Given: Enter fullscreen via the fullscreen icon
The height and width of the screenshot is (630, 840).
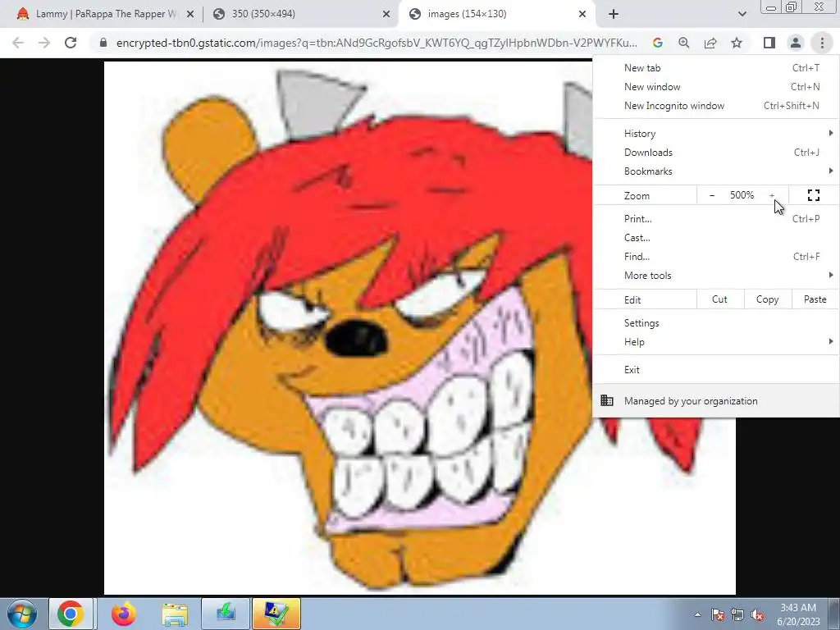Looking at the screenshot, I should (813, 195).
